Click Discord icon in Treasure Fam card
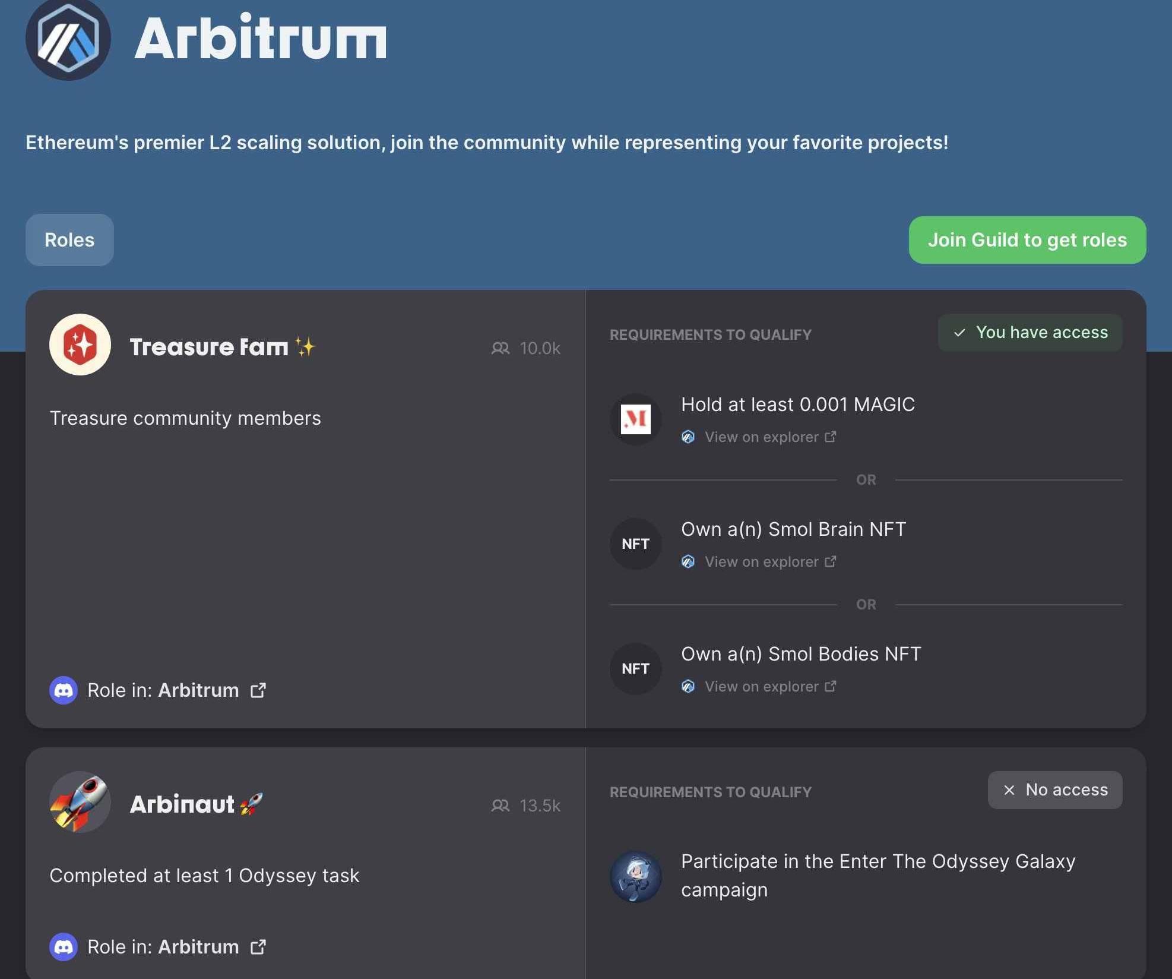 [64, 690]
